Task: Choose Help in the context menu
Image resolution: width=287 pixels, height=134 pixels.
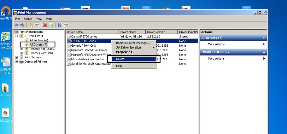Action: (134, 66)
